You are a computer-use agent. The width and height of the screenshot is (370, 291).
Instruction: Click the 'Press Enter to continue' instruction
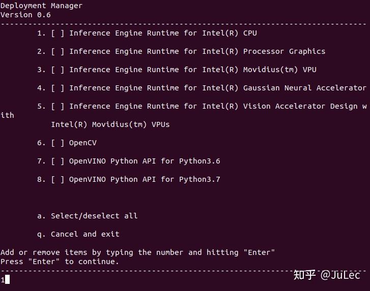60,262
